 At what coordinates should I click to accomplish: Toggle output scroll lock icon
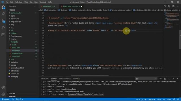pyautogui.click(x=165, y=79)
